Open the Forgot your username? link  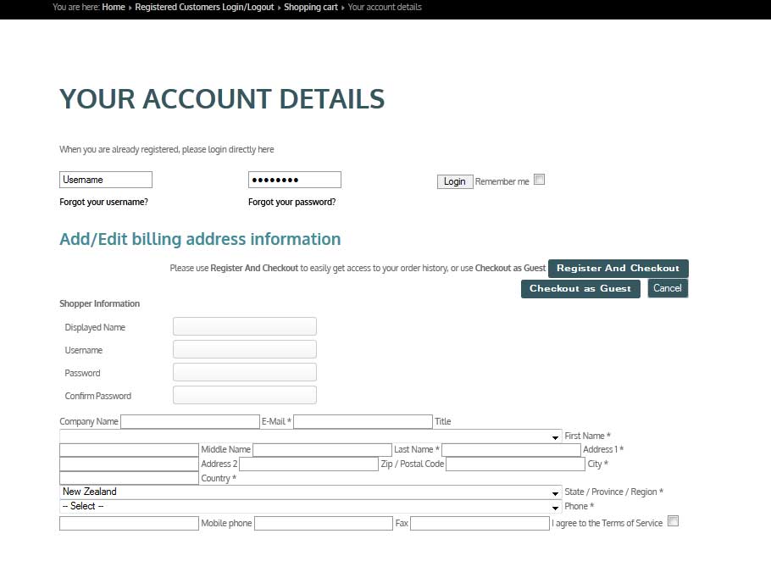(103, 202)
